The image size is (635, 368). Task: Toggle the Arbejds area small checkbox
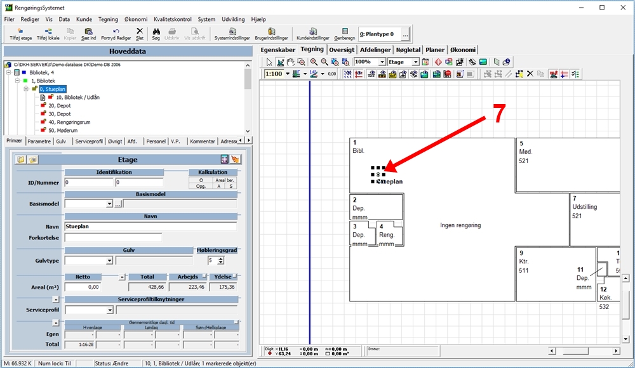click(x=204, y=276)
